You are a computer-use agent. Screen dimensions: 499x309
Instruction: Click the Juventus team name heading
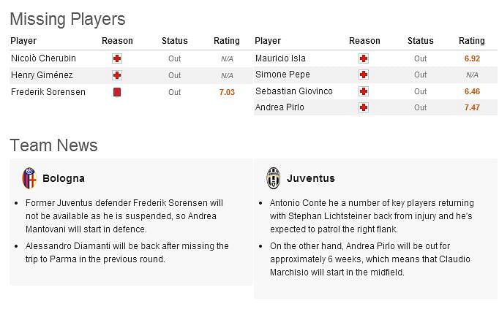[x=311, y=178]
